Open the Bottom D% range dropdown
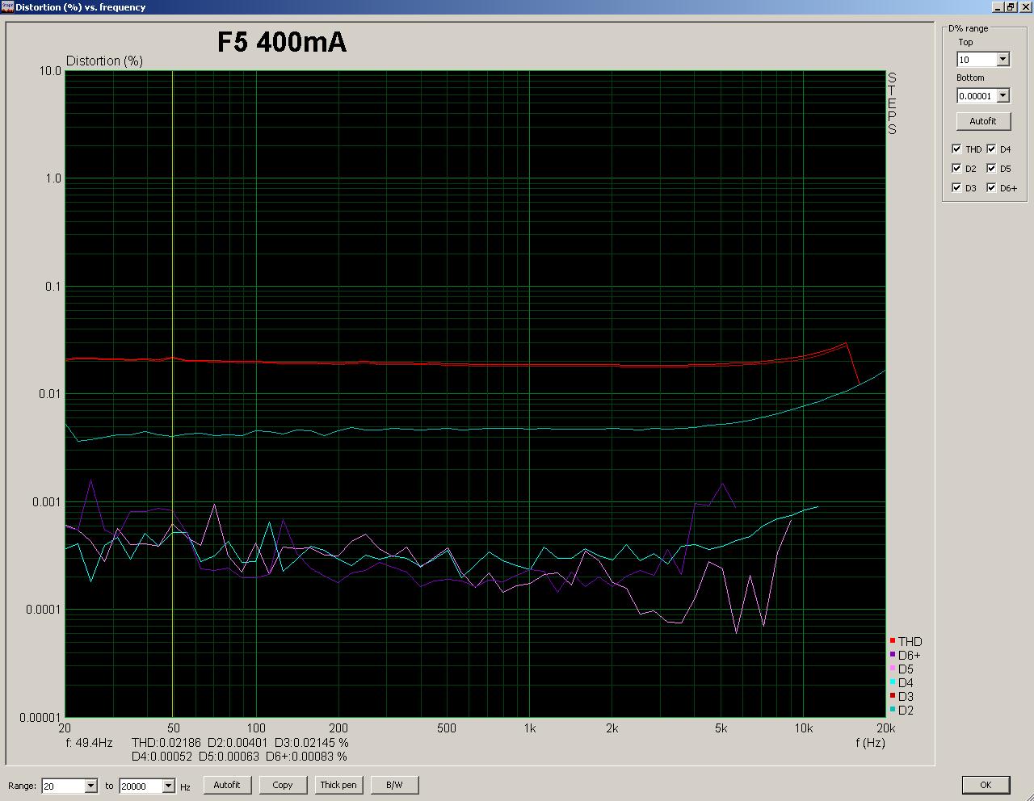1034x801 pixels. pyautogui.click(x=1002, y=95)
